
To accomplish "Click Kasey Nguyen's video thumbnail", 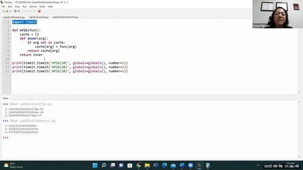I will click(277, 14).
